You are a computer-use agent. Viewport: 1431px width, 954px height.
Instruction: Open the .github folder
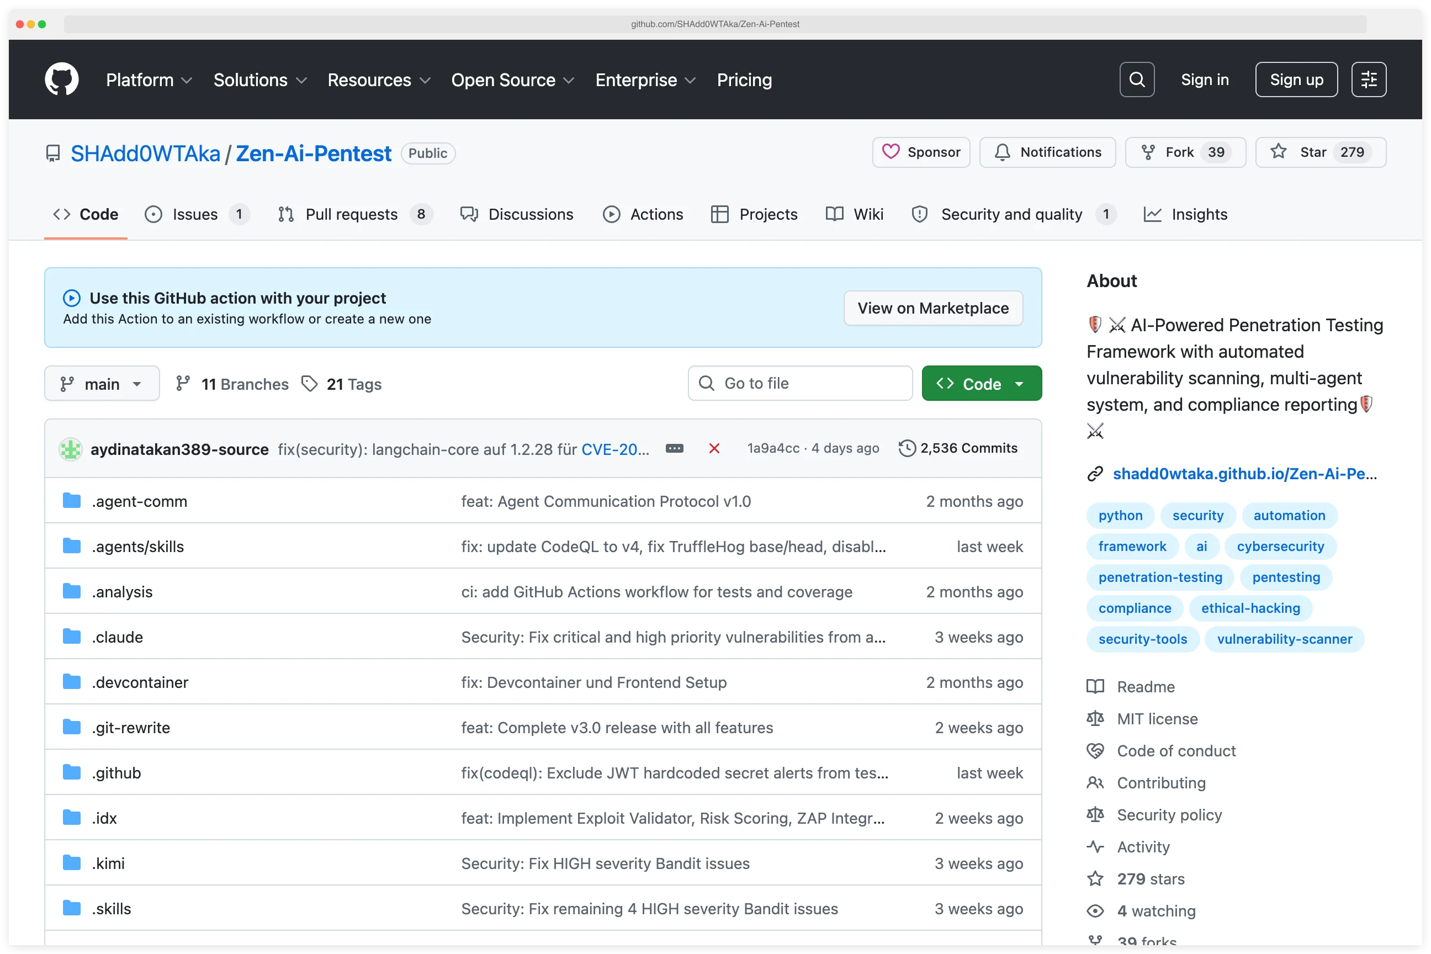pyautogui.click(x=116, y=773)
